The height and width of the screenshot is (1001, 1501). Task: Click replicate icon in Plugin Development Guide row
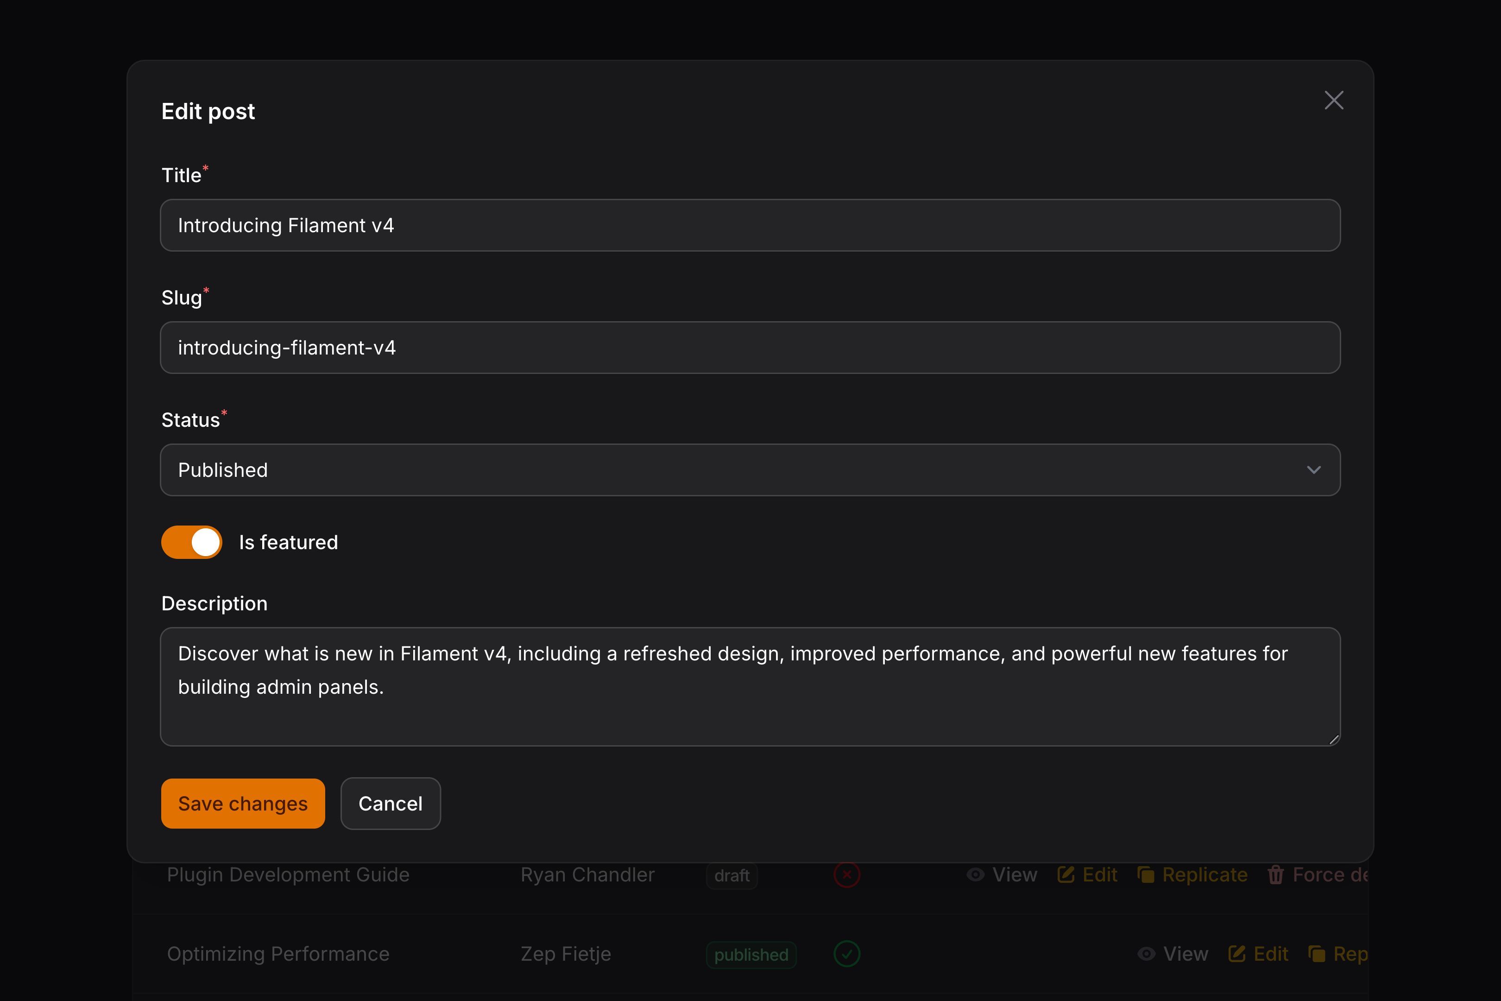[1146, 874]
